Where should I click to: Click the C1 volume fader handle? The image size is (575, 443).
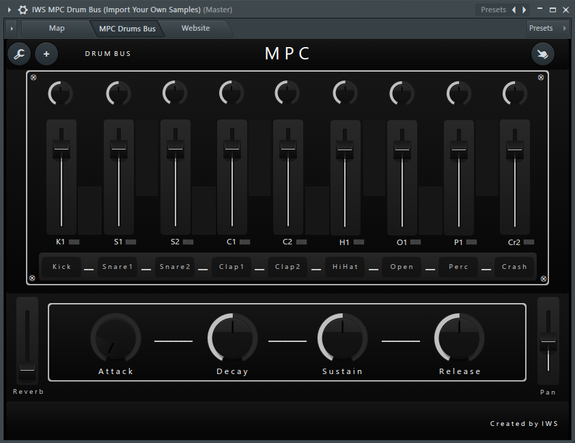click(232, 149)
